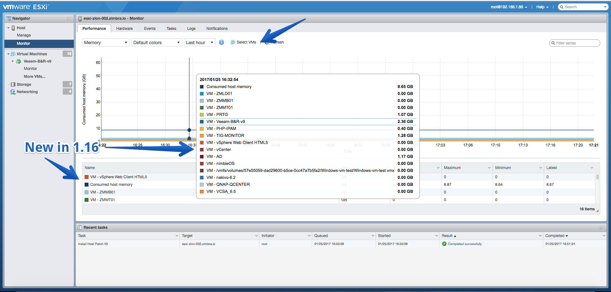Click the host icon in the Monitor title bar
This screenshot has width=611, height=292.
pos(80,18)
